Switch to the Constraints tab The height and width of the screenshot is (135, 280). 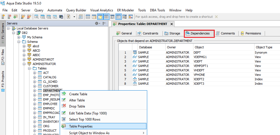[x=150, y=34]
